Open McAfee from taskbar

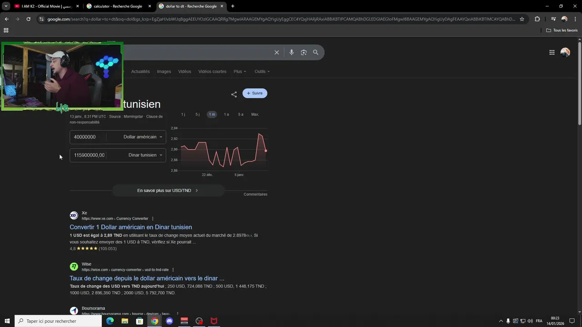[214, 321]
